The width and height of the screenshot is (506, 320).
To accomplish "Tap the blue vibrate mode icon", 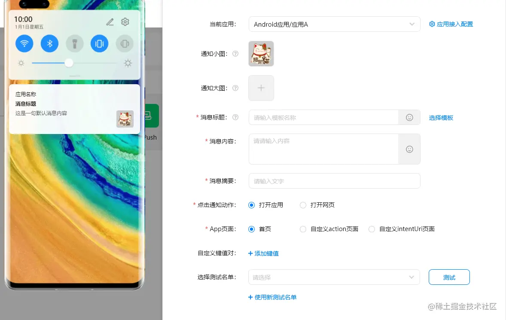I will click(99, 43).
